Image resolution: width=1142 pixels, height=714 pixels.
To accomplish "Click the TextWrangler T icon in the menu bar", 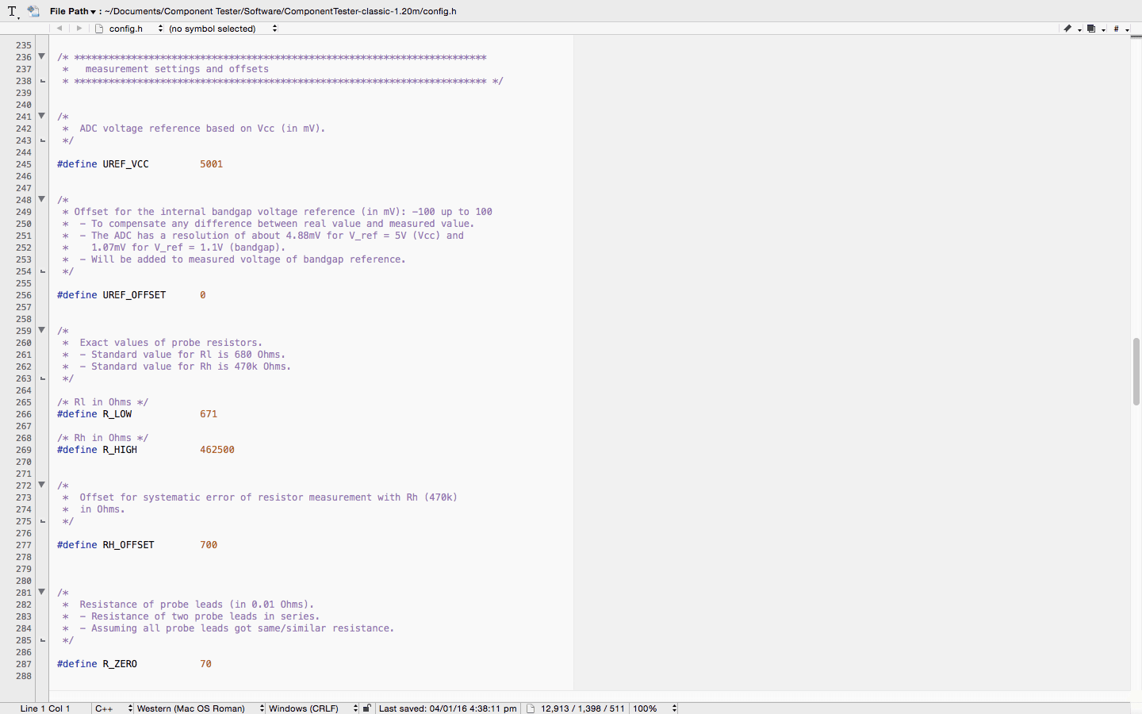I will [x=11, y=10].
